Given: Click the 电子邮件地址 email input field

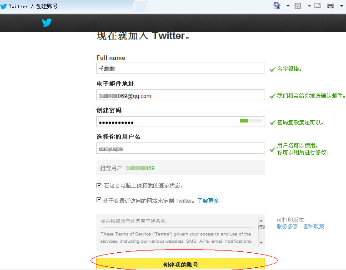Looking at the screenshot, I should point(181,95).
